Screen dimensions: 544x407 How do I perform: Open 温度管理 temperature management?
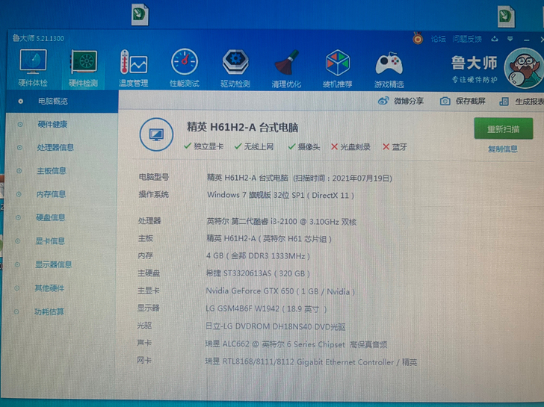point(134,68)
